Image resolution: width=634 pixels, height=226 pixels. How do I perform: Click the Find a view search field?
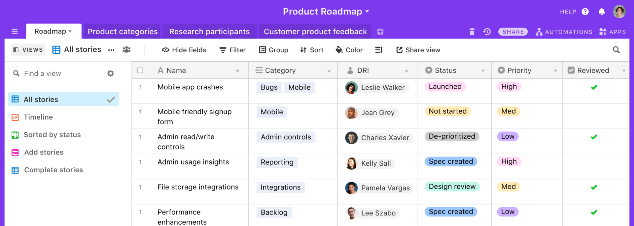[59, 73]
